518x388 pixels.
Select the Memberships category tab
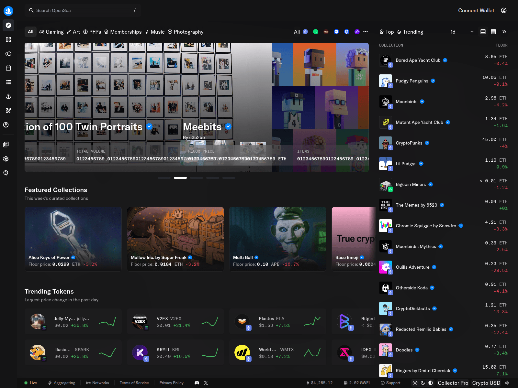pyautogui.click(x=123, y=32)
